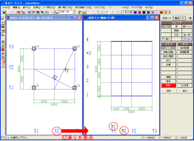
Task: Click the 梁 beam command button
Action: point(177,27)
